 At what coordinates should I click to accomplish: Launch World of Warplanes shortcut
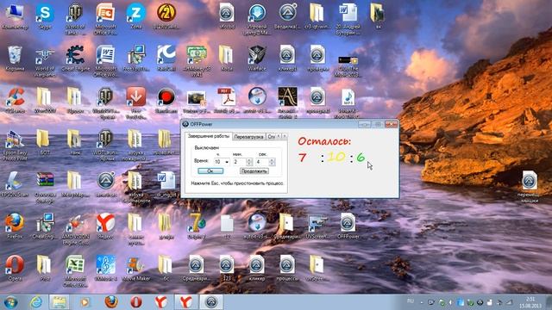click(x=45, y=61)
